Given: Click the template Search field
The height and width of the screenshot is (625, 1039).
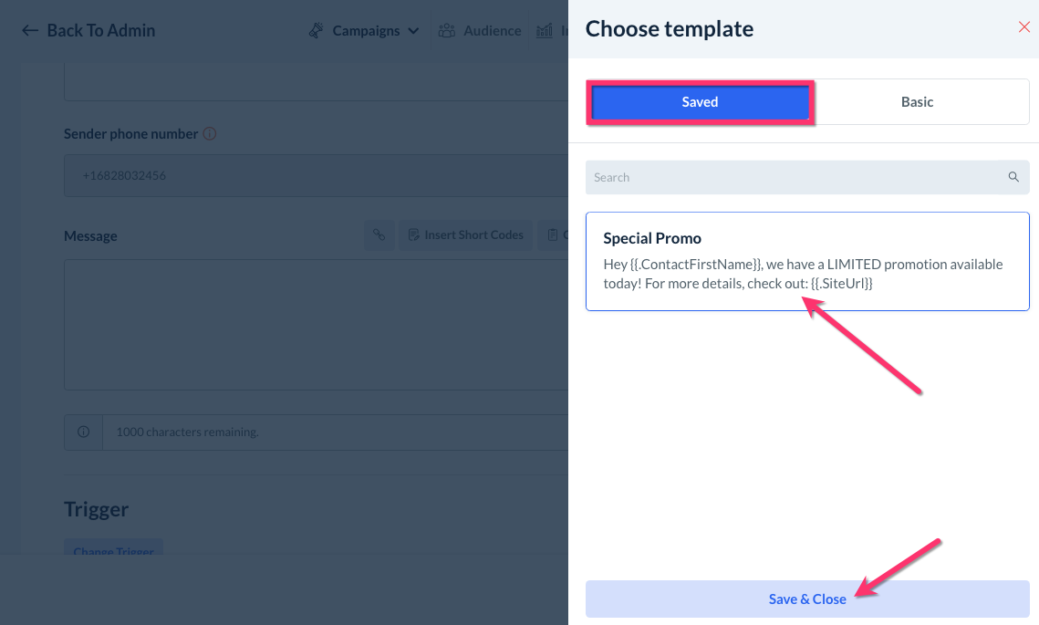Looking at the screenshot, I should (794, 177).
